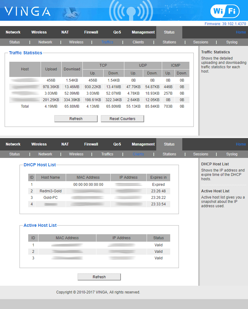
Task: Go to Management in the topmost menu bar
Action: click(143, 32)
